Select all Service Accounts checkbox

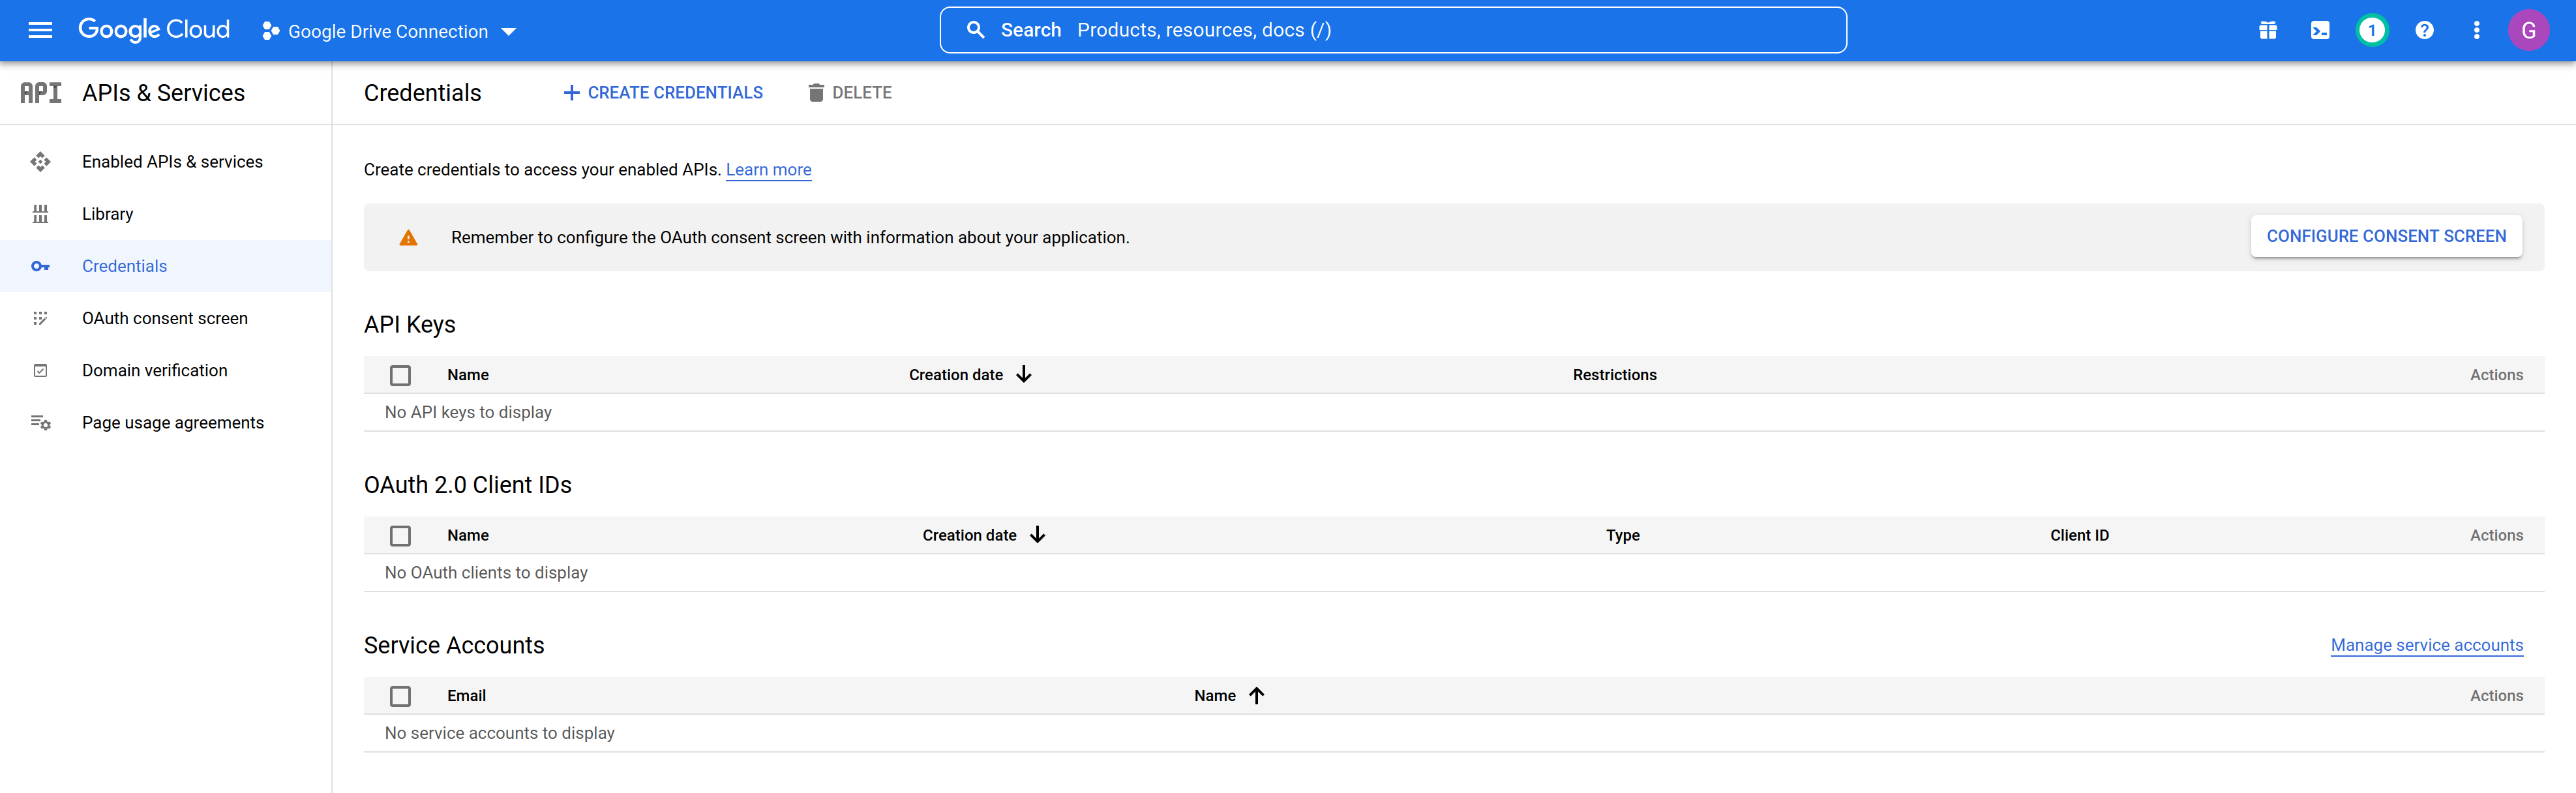click(400, 696)
